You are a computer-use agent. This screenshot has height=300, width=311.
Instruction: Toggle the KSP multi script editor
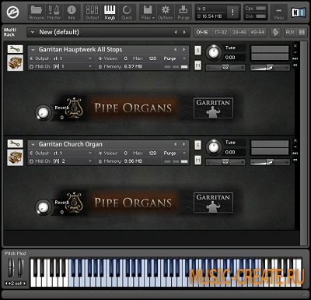click(275, 32)
